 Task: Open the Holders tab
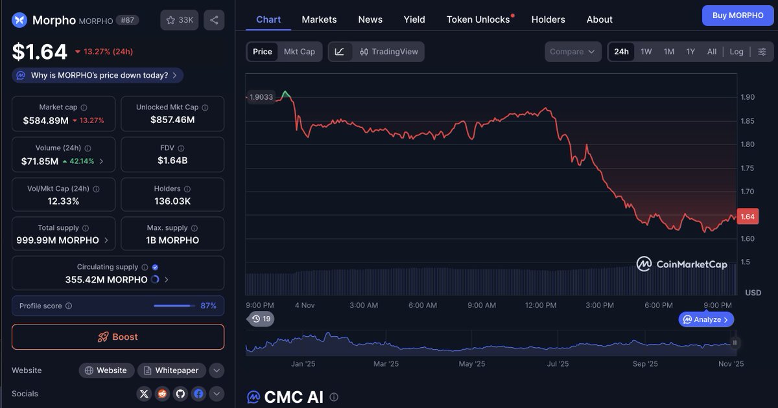[548, 19]
